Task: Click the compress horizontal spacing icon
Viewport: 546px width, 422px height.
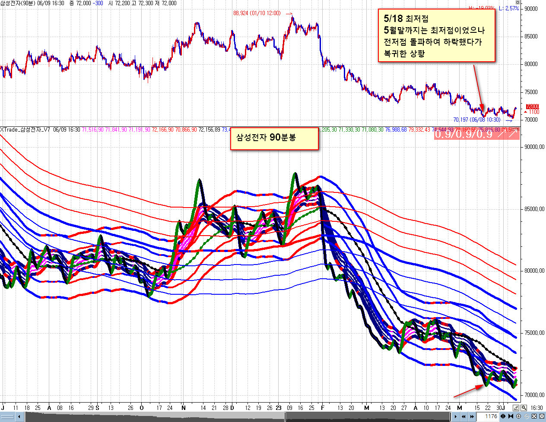Action: coord(511,416)
